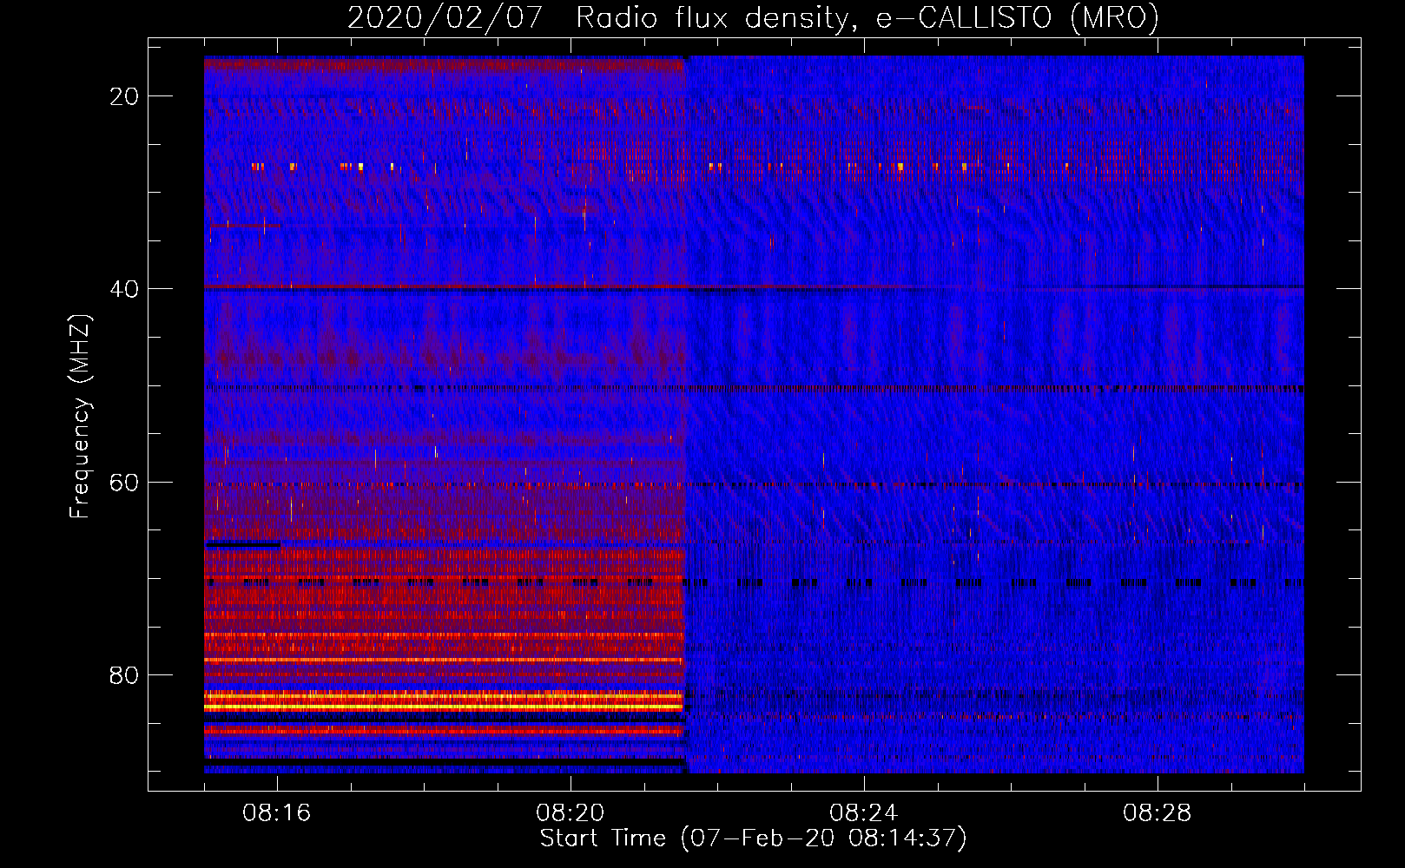The height and width of the screenshot is (868, 1405).
Task: Click the 08:16 time tick label
Action: coord(277,813)
